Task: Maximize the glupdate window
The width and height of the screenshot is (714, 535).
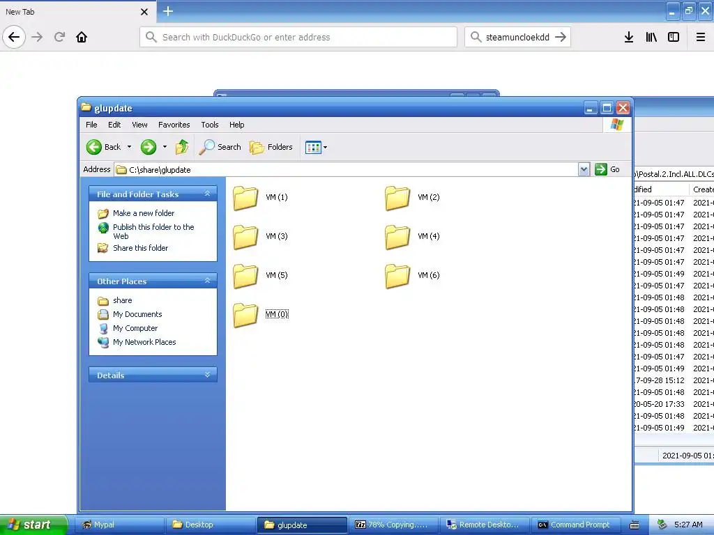Action: 607,108
